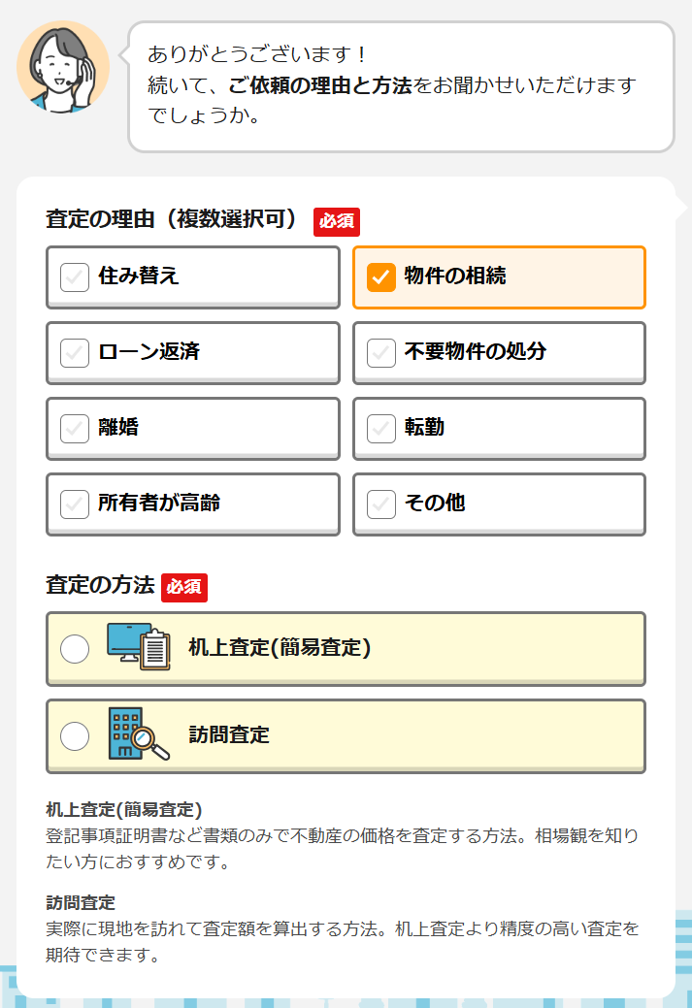
Task: Click the building with magnifier icon
Action: [x=138, y=734]
